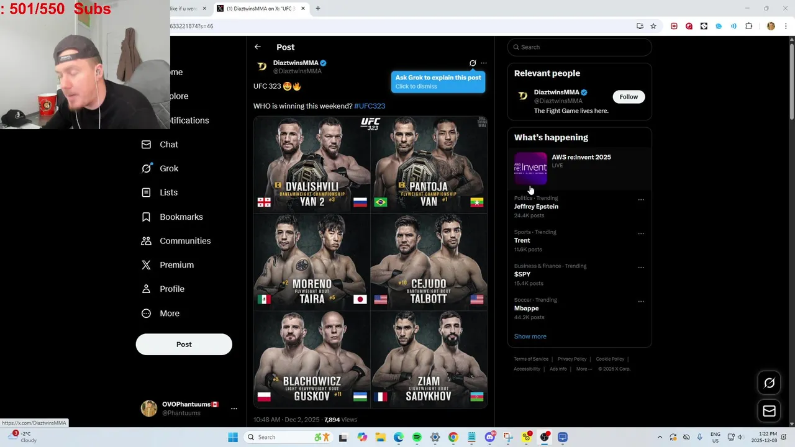
Task: Open $SPY trending topic
Action: point(522,274)
